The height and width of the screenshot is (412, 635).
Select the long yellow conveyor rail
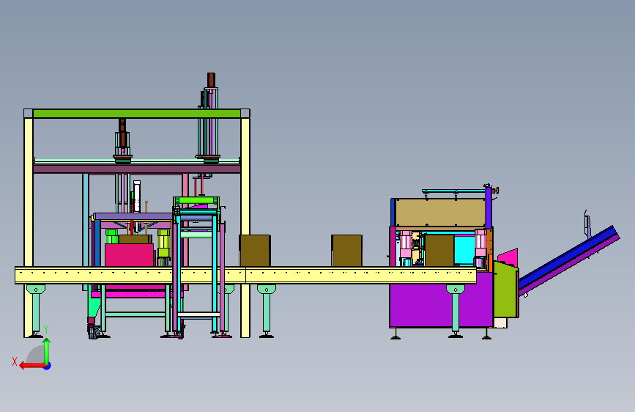(x=245, y=276)
